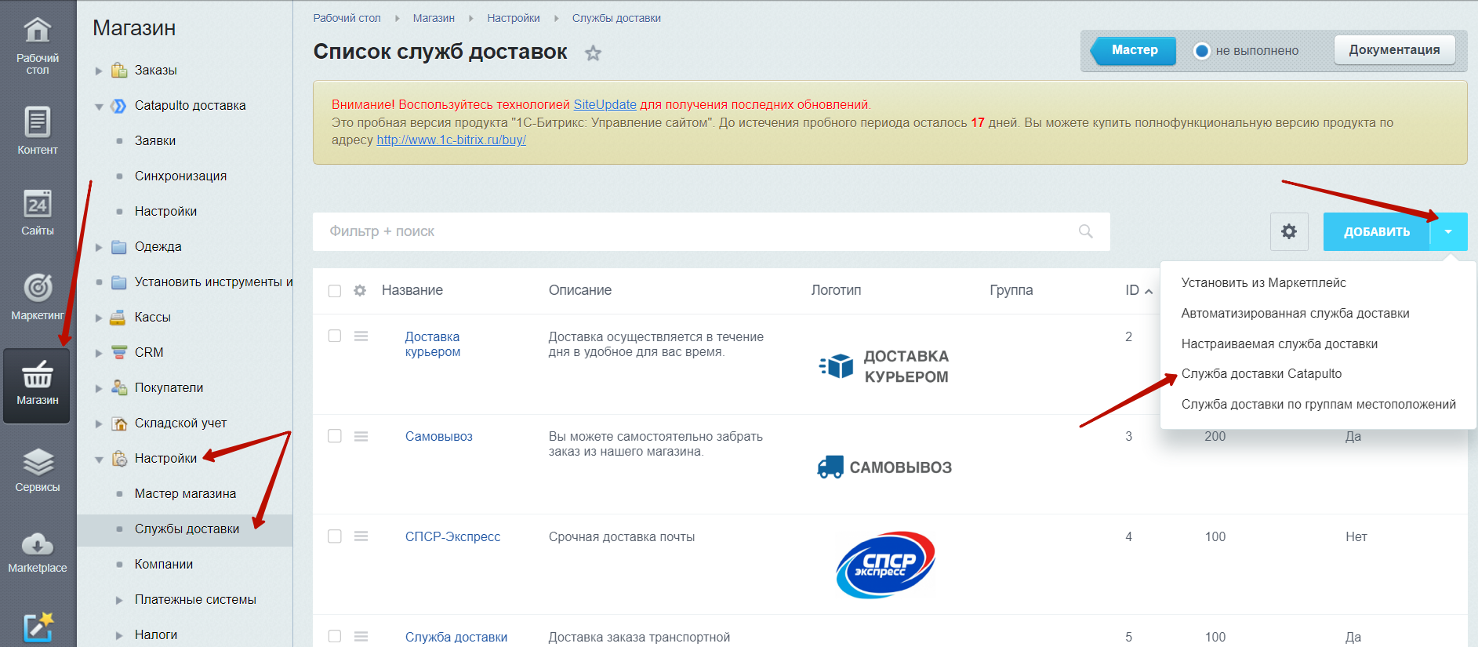The height and width of the screenshot is (647, 1478).
Task: Click the СПСР Экспресс logo
Action: click(885, 565)
